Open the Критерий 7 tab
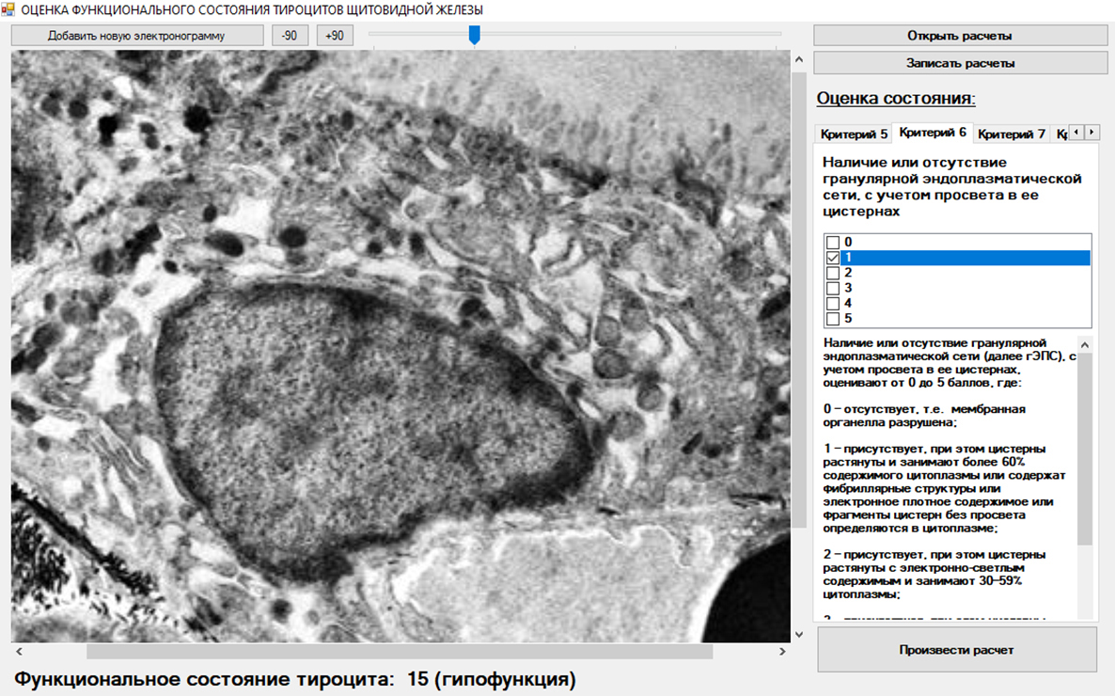The height and width of the screenshot is (696, 1115). click(1012, 134)
